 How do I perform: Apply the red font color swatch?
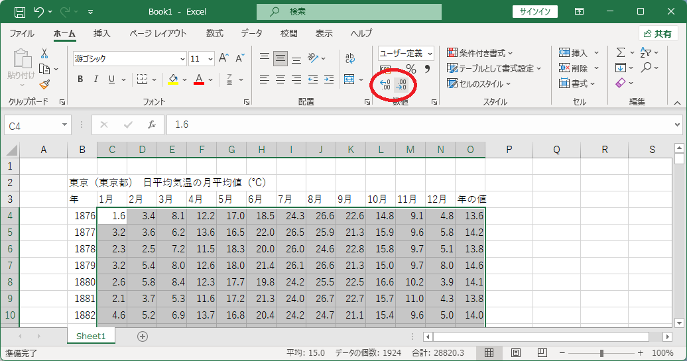coord(199,79)
